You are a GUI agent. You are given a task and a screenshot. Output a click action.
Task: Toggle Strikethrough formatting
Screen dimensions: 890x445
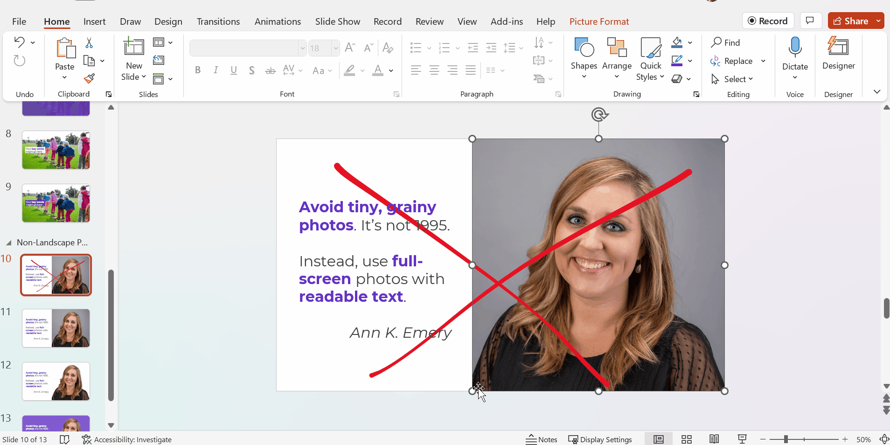(x=270, y=70)
